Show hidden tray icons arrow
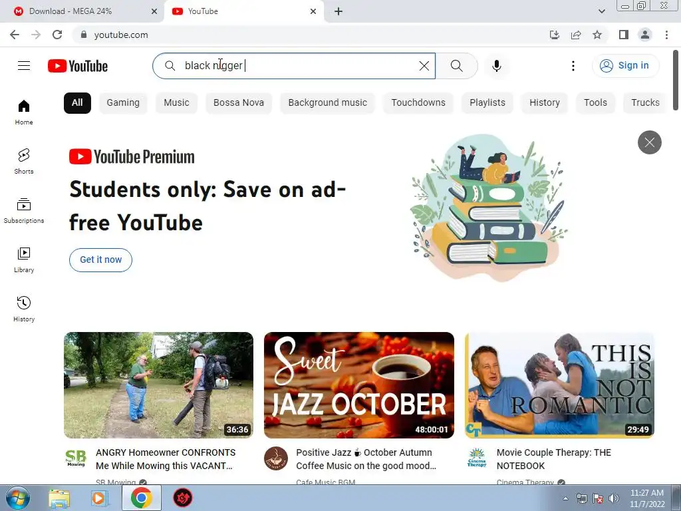The width and height of the screenshot is (681, 511). 565,498
